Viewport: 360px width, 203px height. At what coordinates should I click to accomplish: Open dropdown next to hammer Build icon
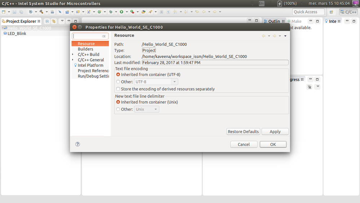46,12
